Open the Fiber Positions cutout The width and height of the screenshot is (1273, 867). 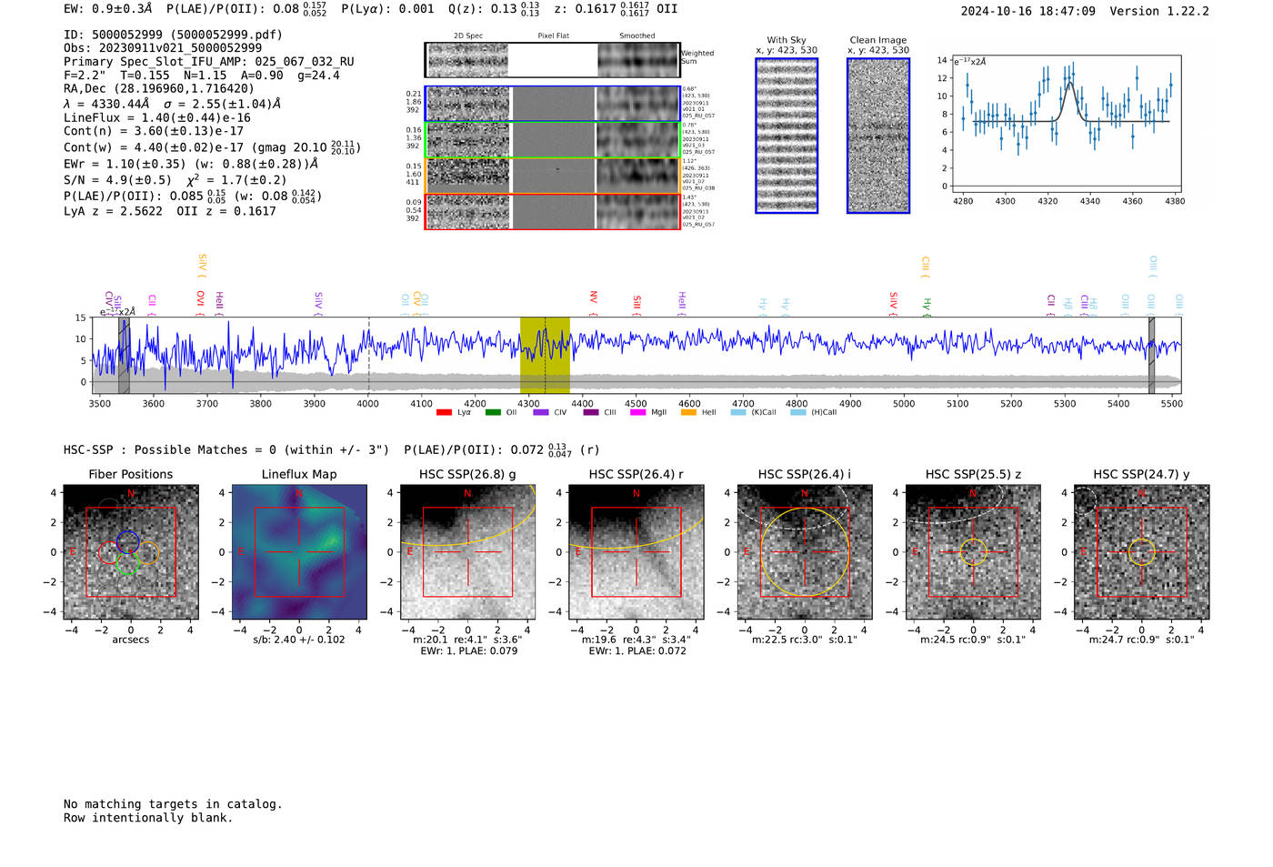131,551
